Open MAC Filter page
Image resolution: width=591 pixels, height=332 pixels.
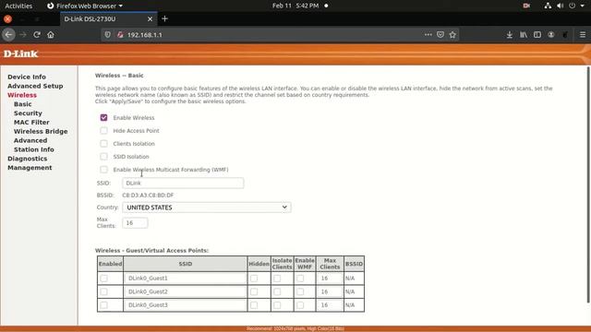click(31, 122)
